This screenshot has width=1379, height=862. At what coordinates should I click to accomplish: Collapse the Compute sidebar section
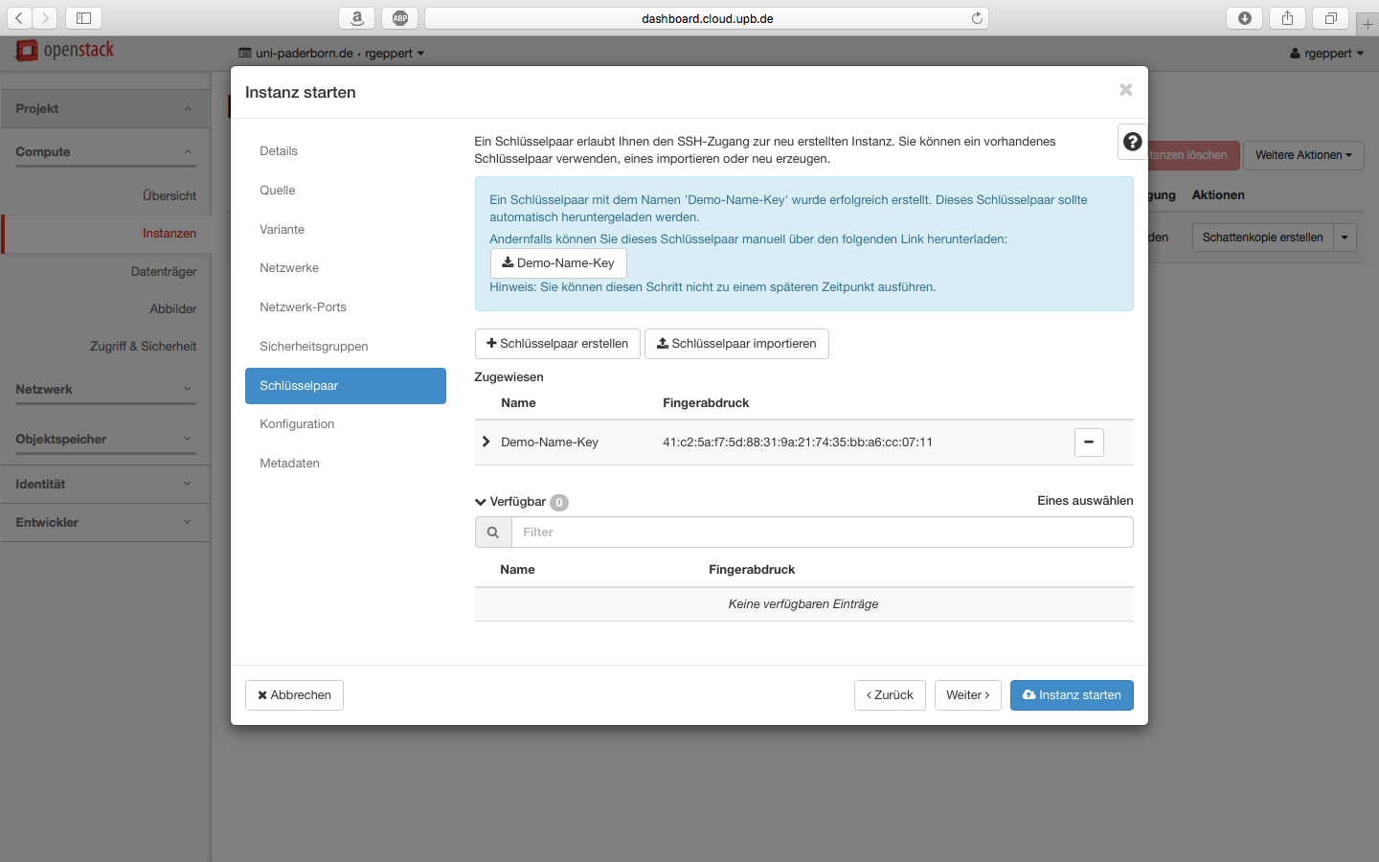[105, 152]
